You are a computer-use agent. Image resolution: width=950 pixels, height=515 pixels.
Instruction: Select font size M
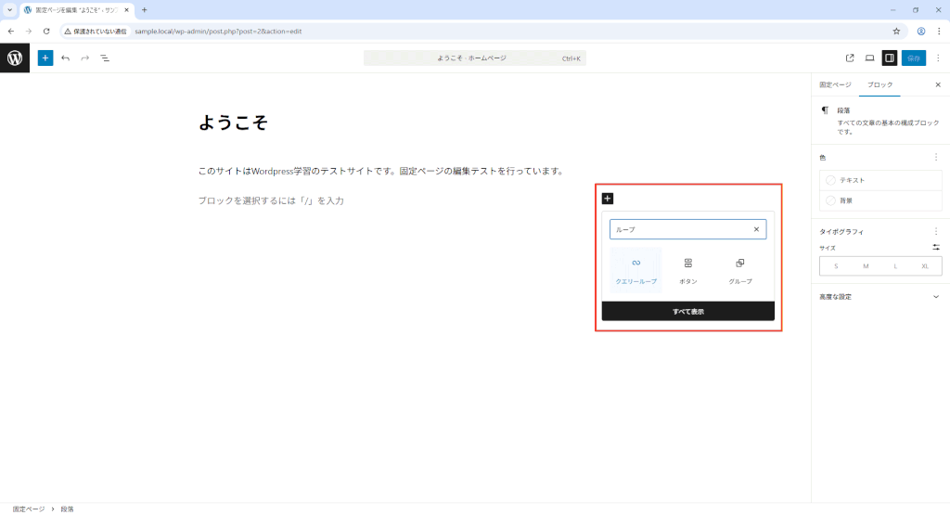point(866,266)
